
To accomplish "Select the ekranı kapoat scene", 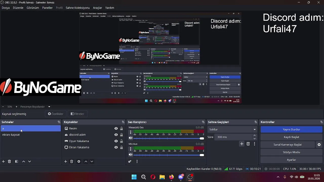I will pos(31,135).
